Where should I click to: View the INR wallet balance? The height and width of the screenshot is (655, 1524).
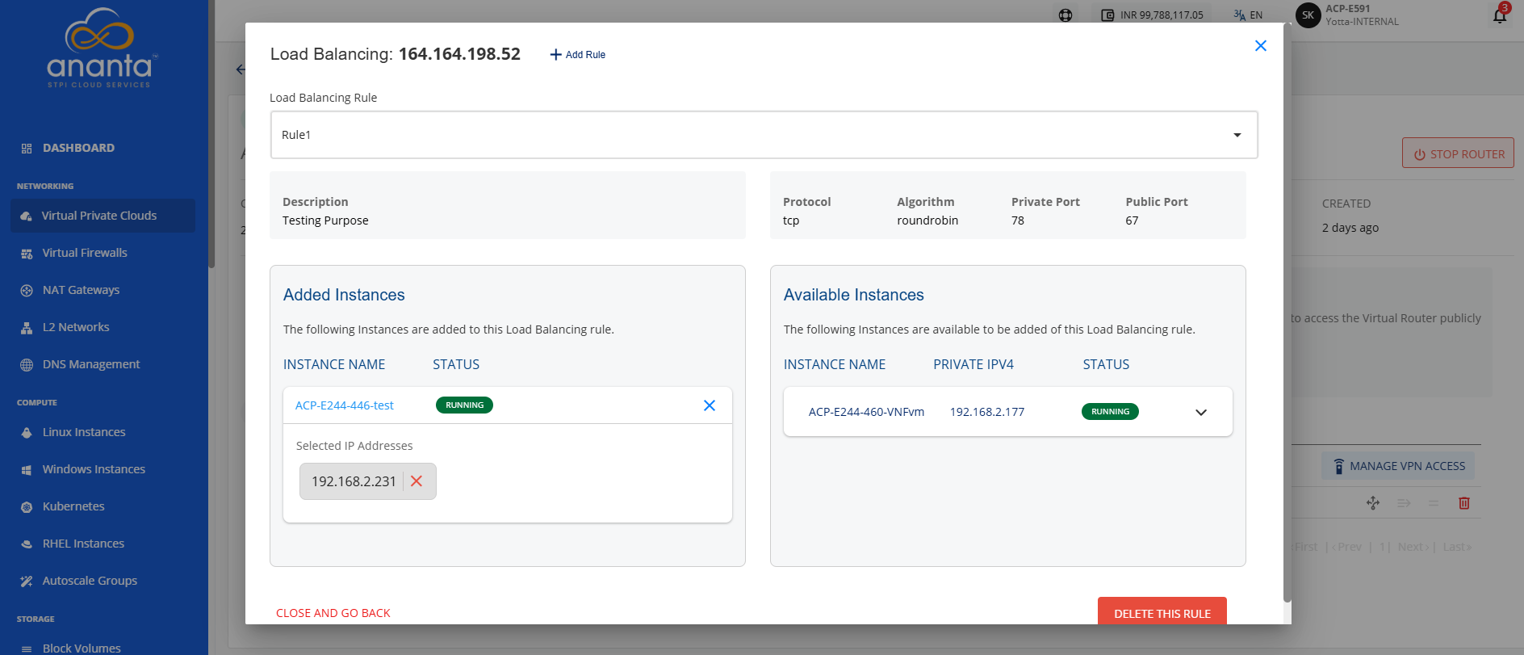1152,15
